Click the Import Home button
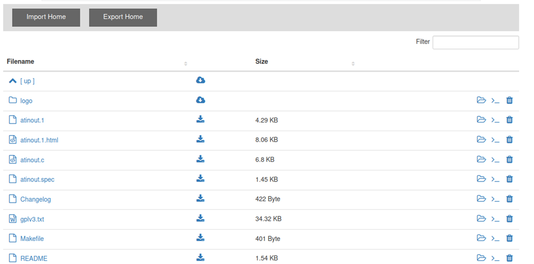Image resolution: width=534 pixels, height=264 pixels. point(46,17)
